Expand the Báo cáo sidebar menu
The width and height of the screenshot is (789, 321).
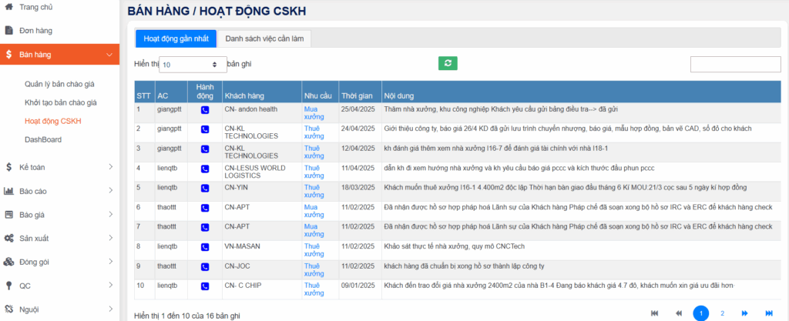(x=59, y=190)
